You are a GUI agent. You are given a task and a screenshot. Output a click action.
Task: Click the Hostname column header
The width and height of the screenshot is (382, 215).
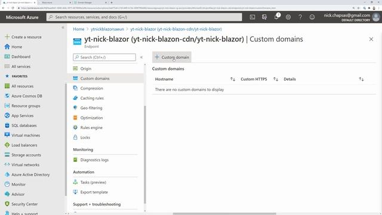coord(164,79)
